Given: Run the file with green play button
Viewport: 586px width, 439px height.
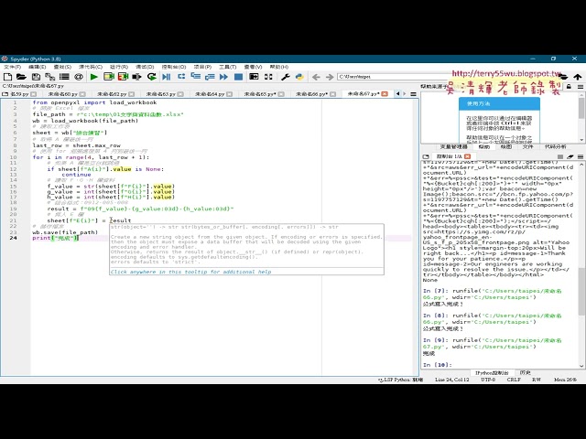Looking at the screenshot, I should pyautogui.click(x=93, y=77).
